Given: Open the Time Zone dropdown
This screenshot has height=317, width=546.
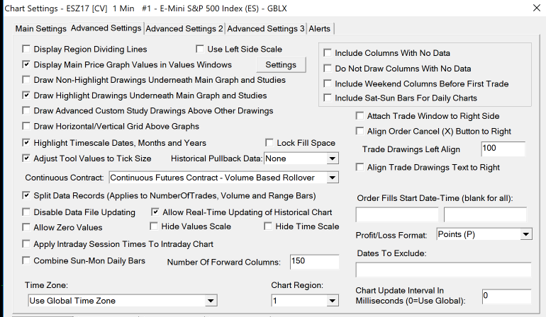Looking at the screenshot, I should tap(210, 301).
